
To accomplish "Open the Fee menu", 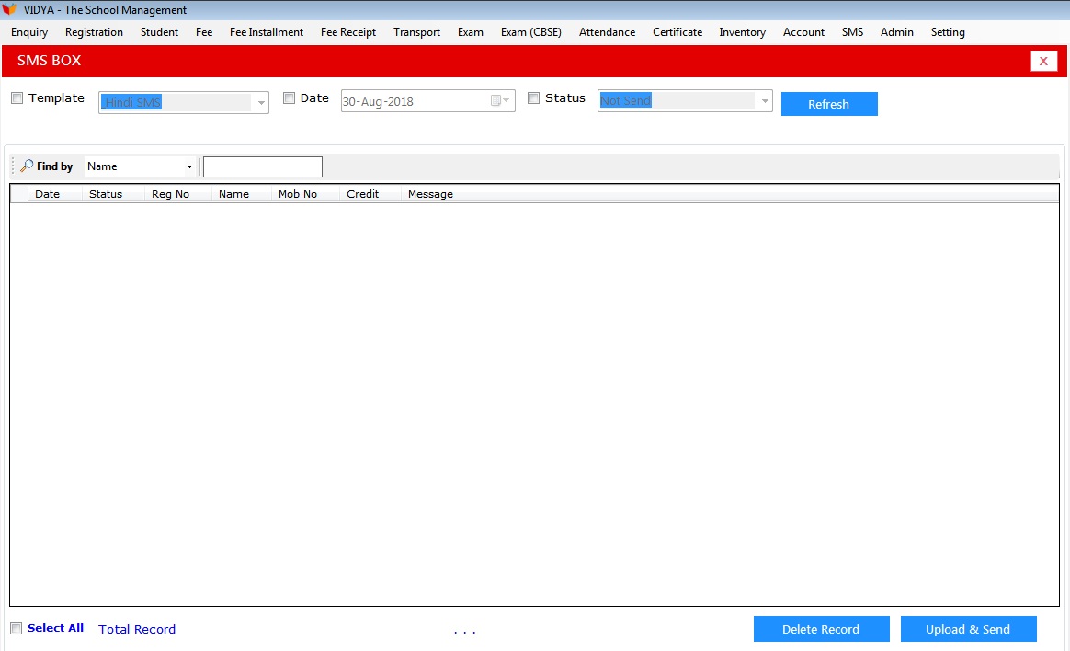I will click(204, 32).
